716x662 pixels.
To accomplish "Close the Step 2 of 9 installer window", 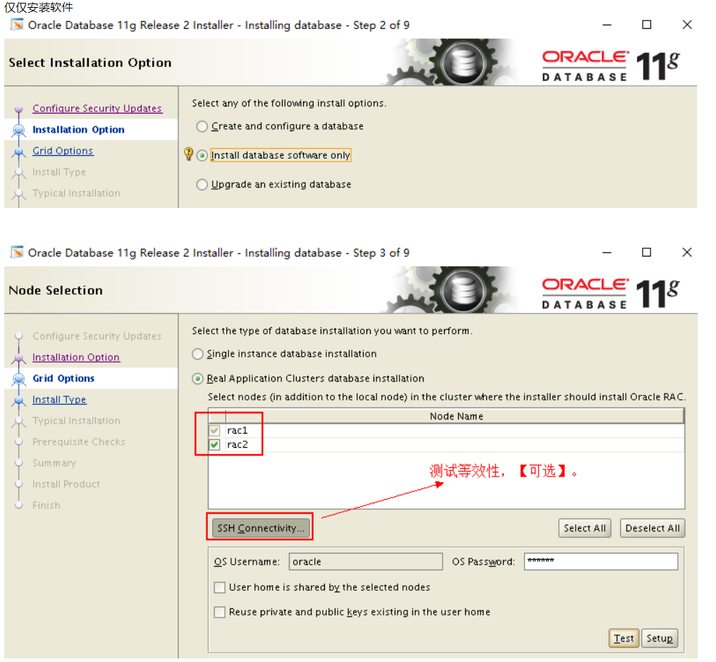I will coord(687,25).
